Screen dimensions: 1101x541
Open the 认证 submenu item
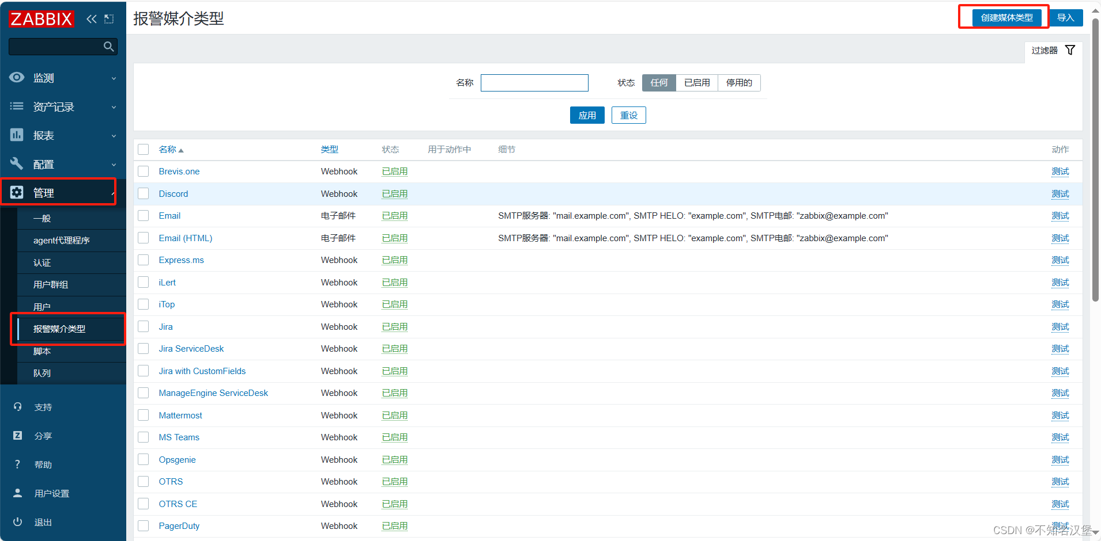pyautogui.click(x=71, y=262)
